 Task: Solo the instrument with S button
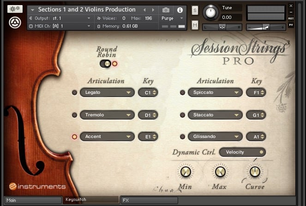(195, 10)
